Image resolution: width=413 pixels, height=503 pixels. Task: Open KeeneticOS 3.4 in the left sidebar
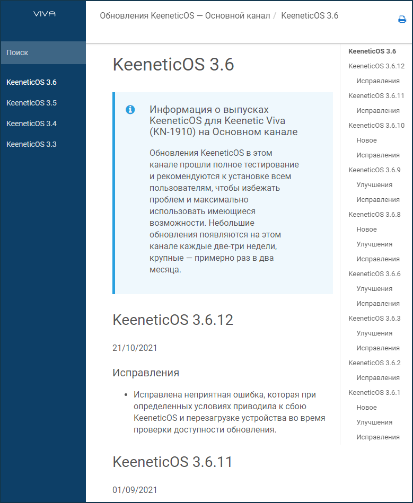pyautogui.click(x=31, y=123)
